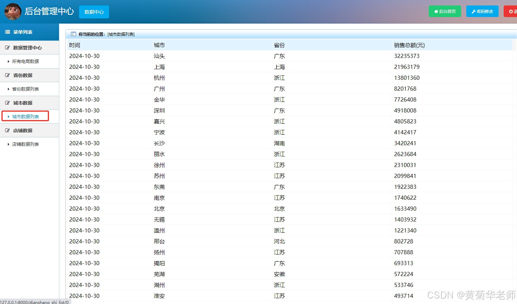517x304 pixels.
Task: Click the 省份 column header
Action: point(279,45)
